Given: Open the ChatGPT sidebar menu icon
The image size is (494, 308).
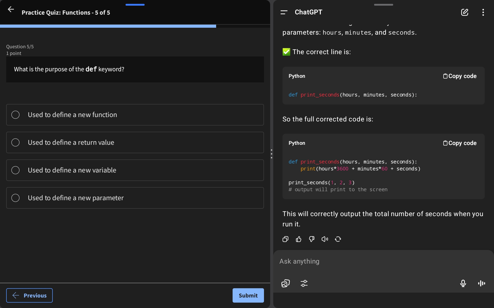Looking at the screenshot, I should tap(284, 12).
